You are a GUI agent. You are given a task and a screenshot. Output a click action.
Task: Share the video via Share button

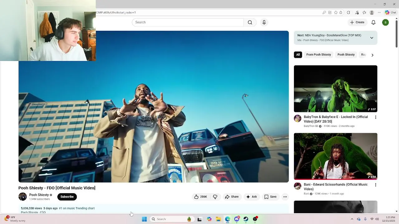(x=232, y=197)
